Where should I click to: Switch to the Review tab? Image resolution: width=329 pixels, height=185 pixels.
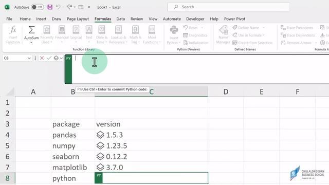coord(137,19)
